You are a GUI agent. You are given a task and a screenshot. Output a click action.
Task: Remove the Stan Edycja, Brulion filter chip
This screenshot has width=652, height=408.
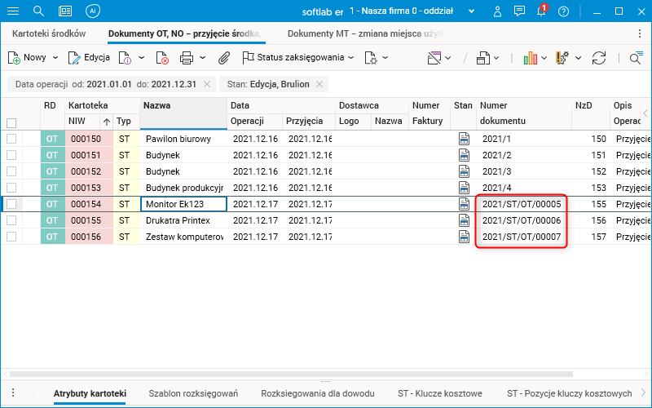[x=319, y=84]
